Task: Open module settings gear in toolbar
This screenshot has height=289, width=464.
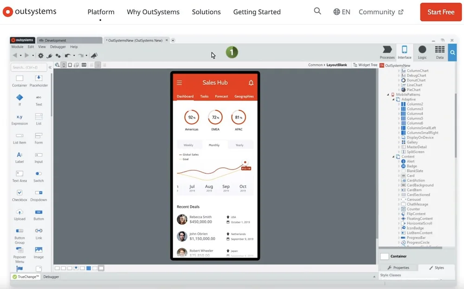Action: [41, 55]
